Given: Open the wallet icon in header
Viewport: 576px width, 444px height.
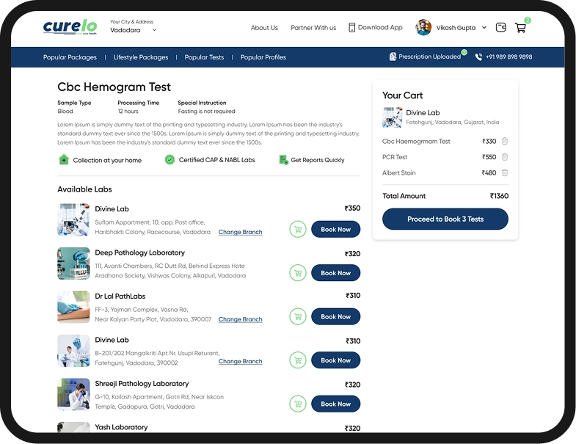Looking at the screenshot, I should click(501, 28).
